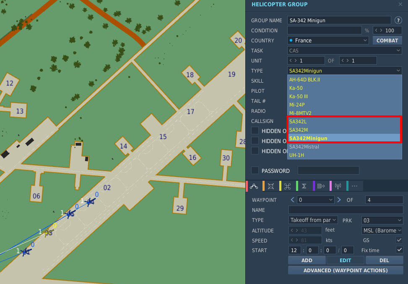Screen dimensions: 408x284
Task: Go to the previous waypoint with the left arrow
Action: 292,200
